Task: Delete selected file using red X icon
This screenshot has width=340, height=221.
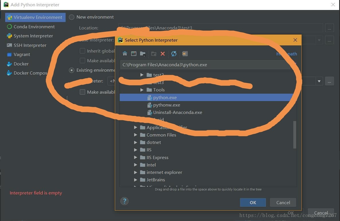Action: [x=163, y=54]
